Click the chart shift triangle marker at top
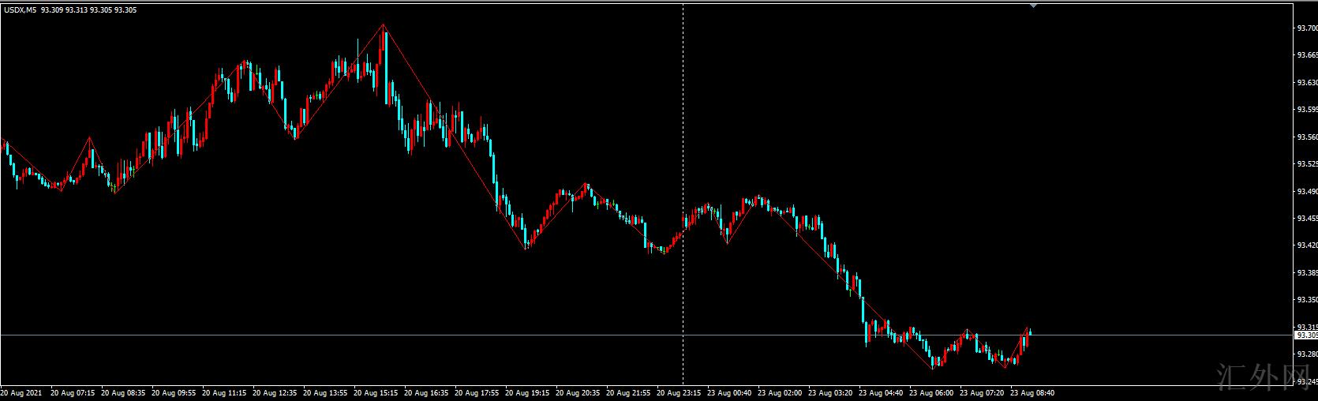 1033,6
